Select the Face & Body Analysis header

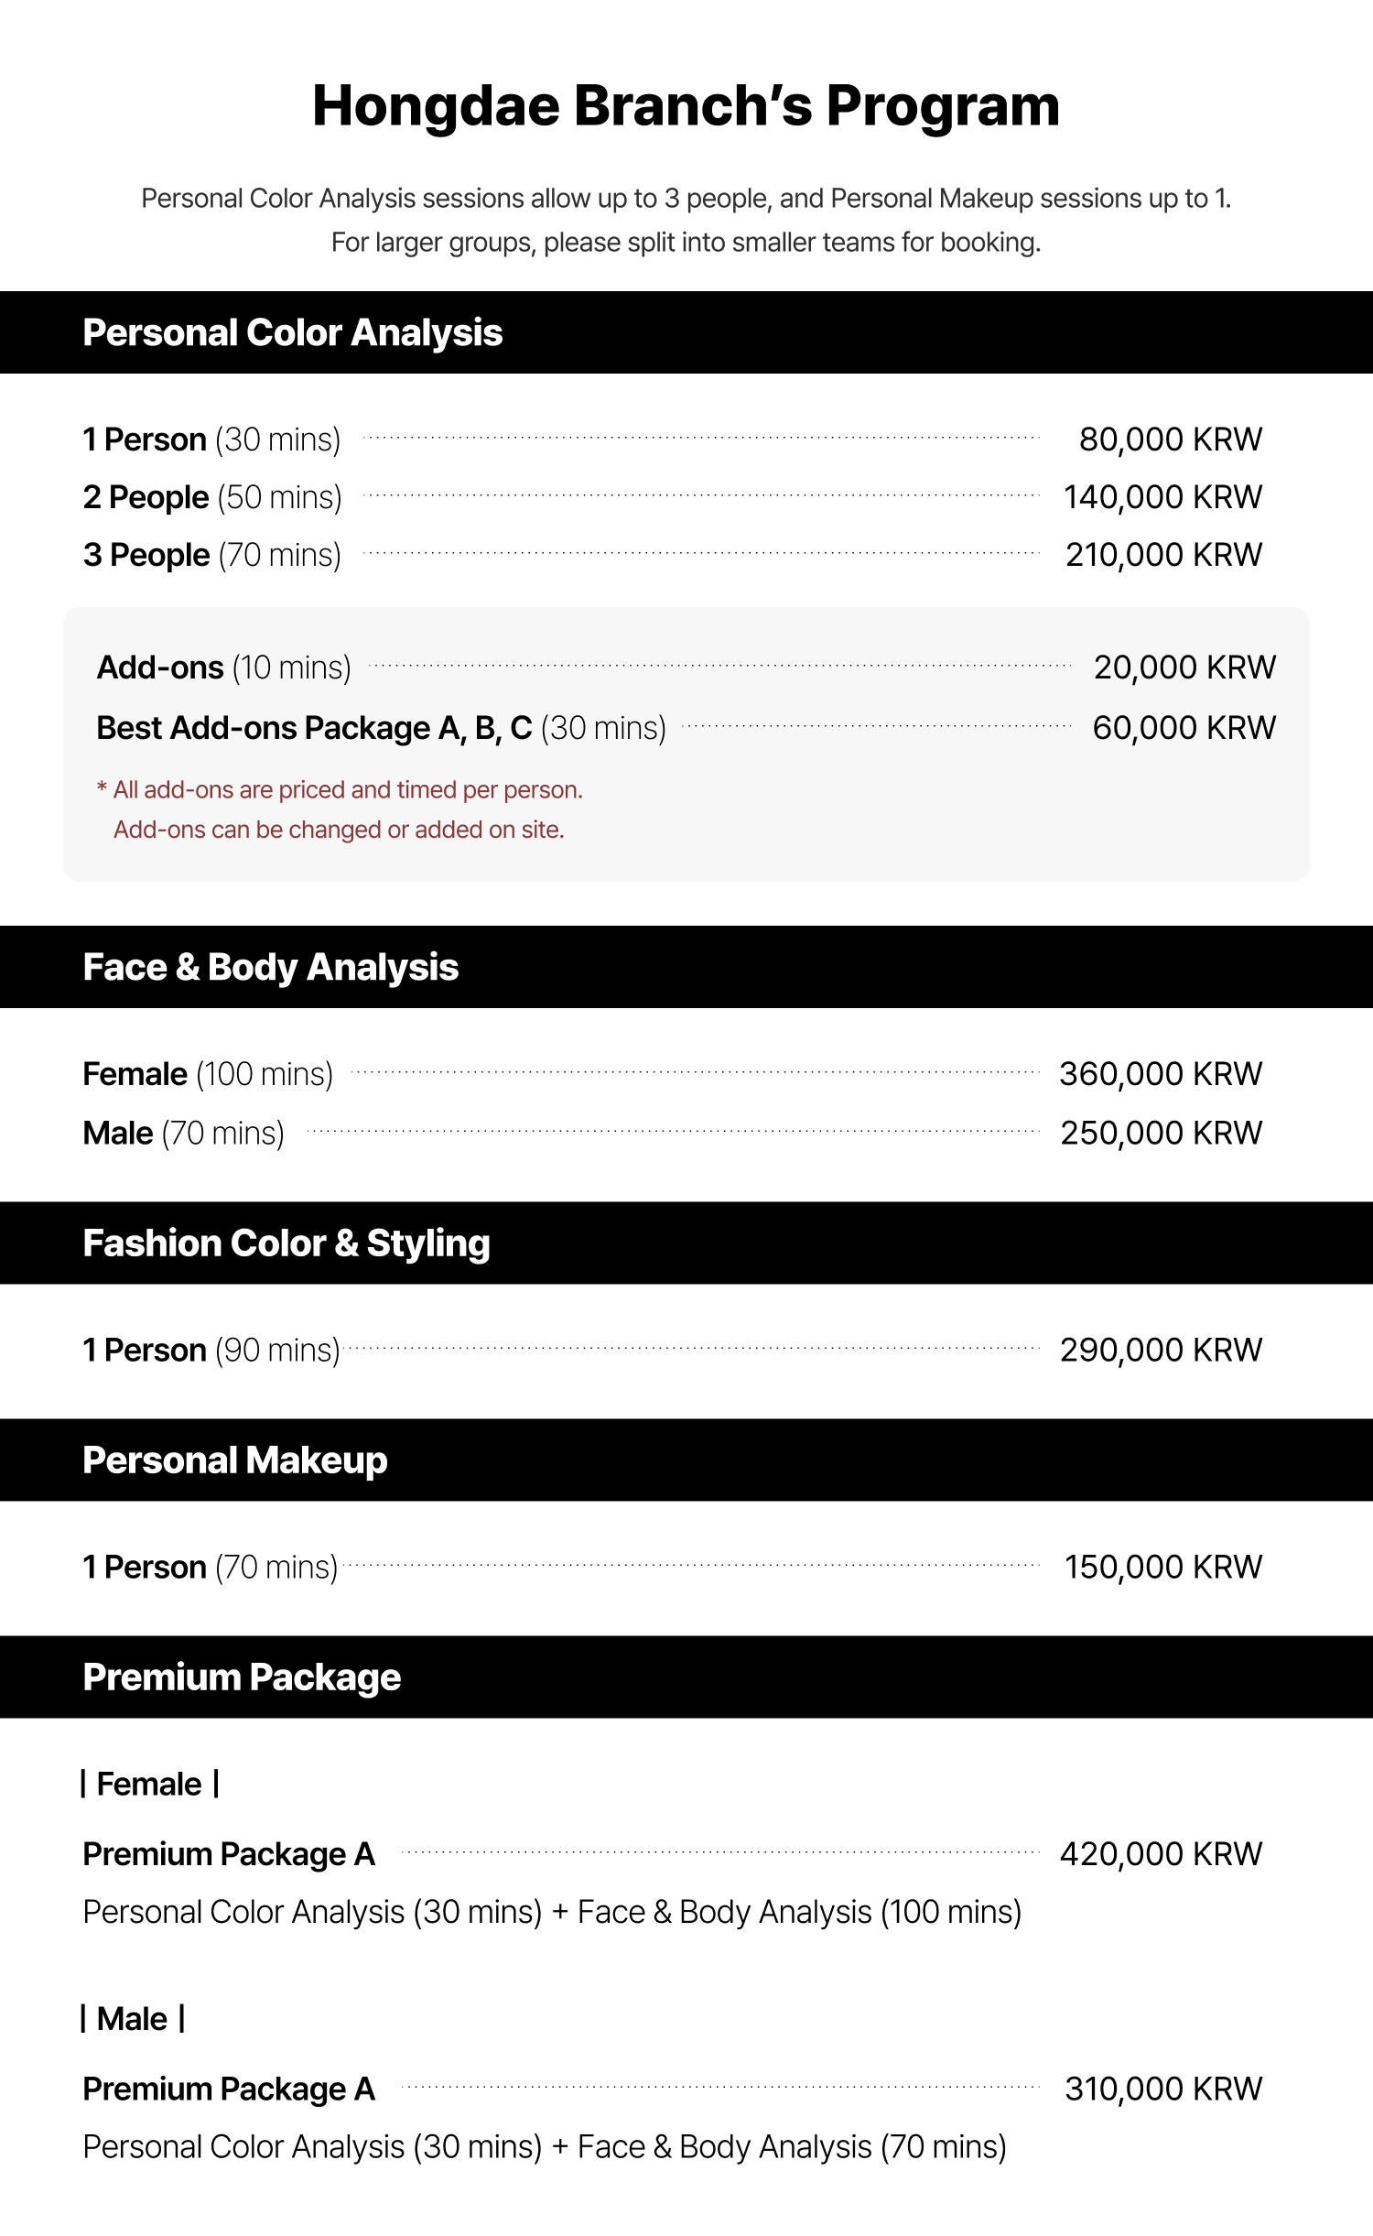pyautogui.click(x=271, y=968)
